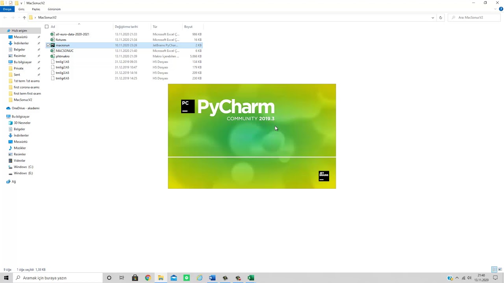Open the Paylaş ribbon tab
Screen dimensions: 504x283
pyautogui.click(x=36, y=9)
